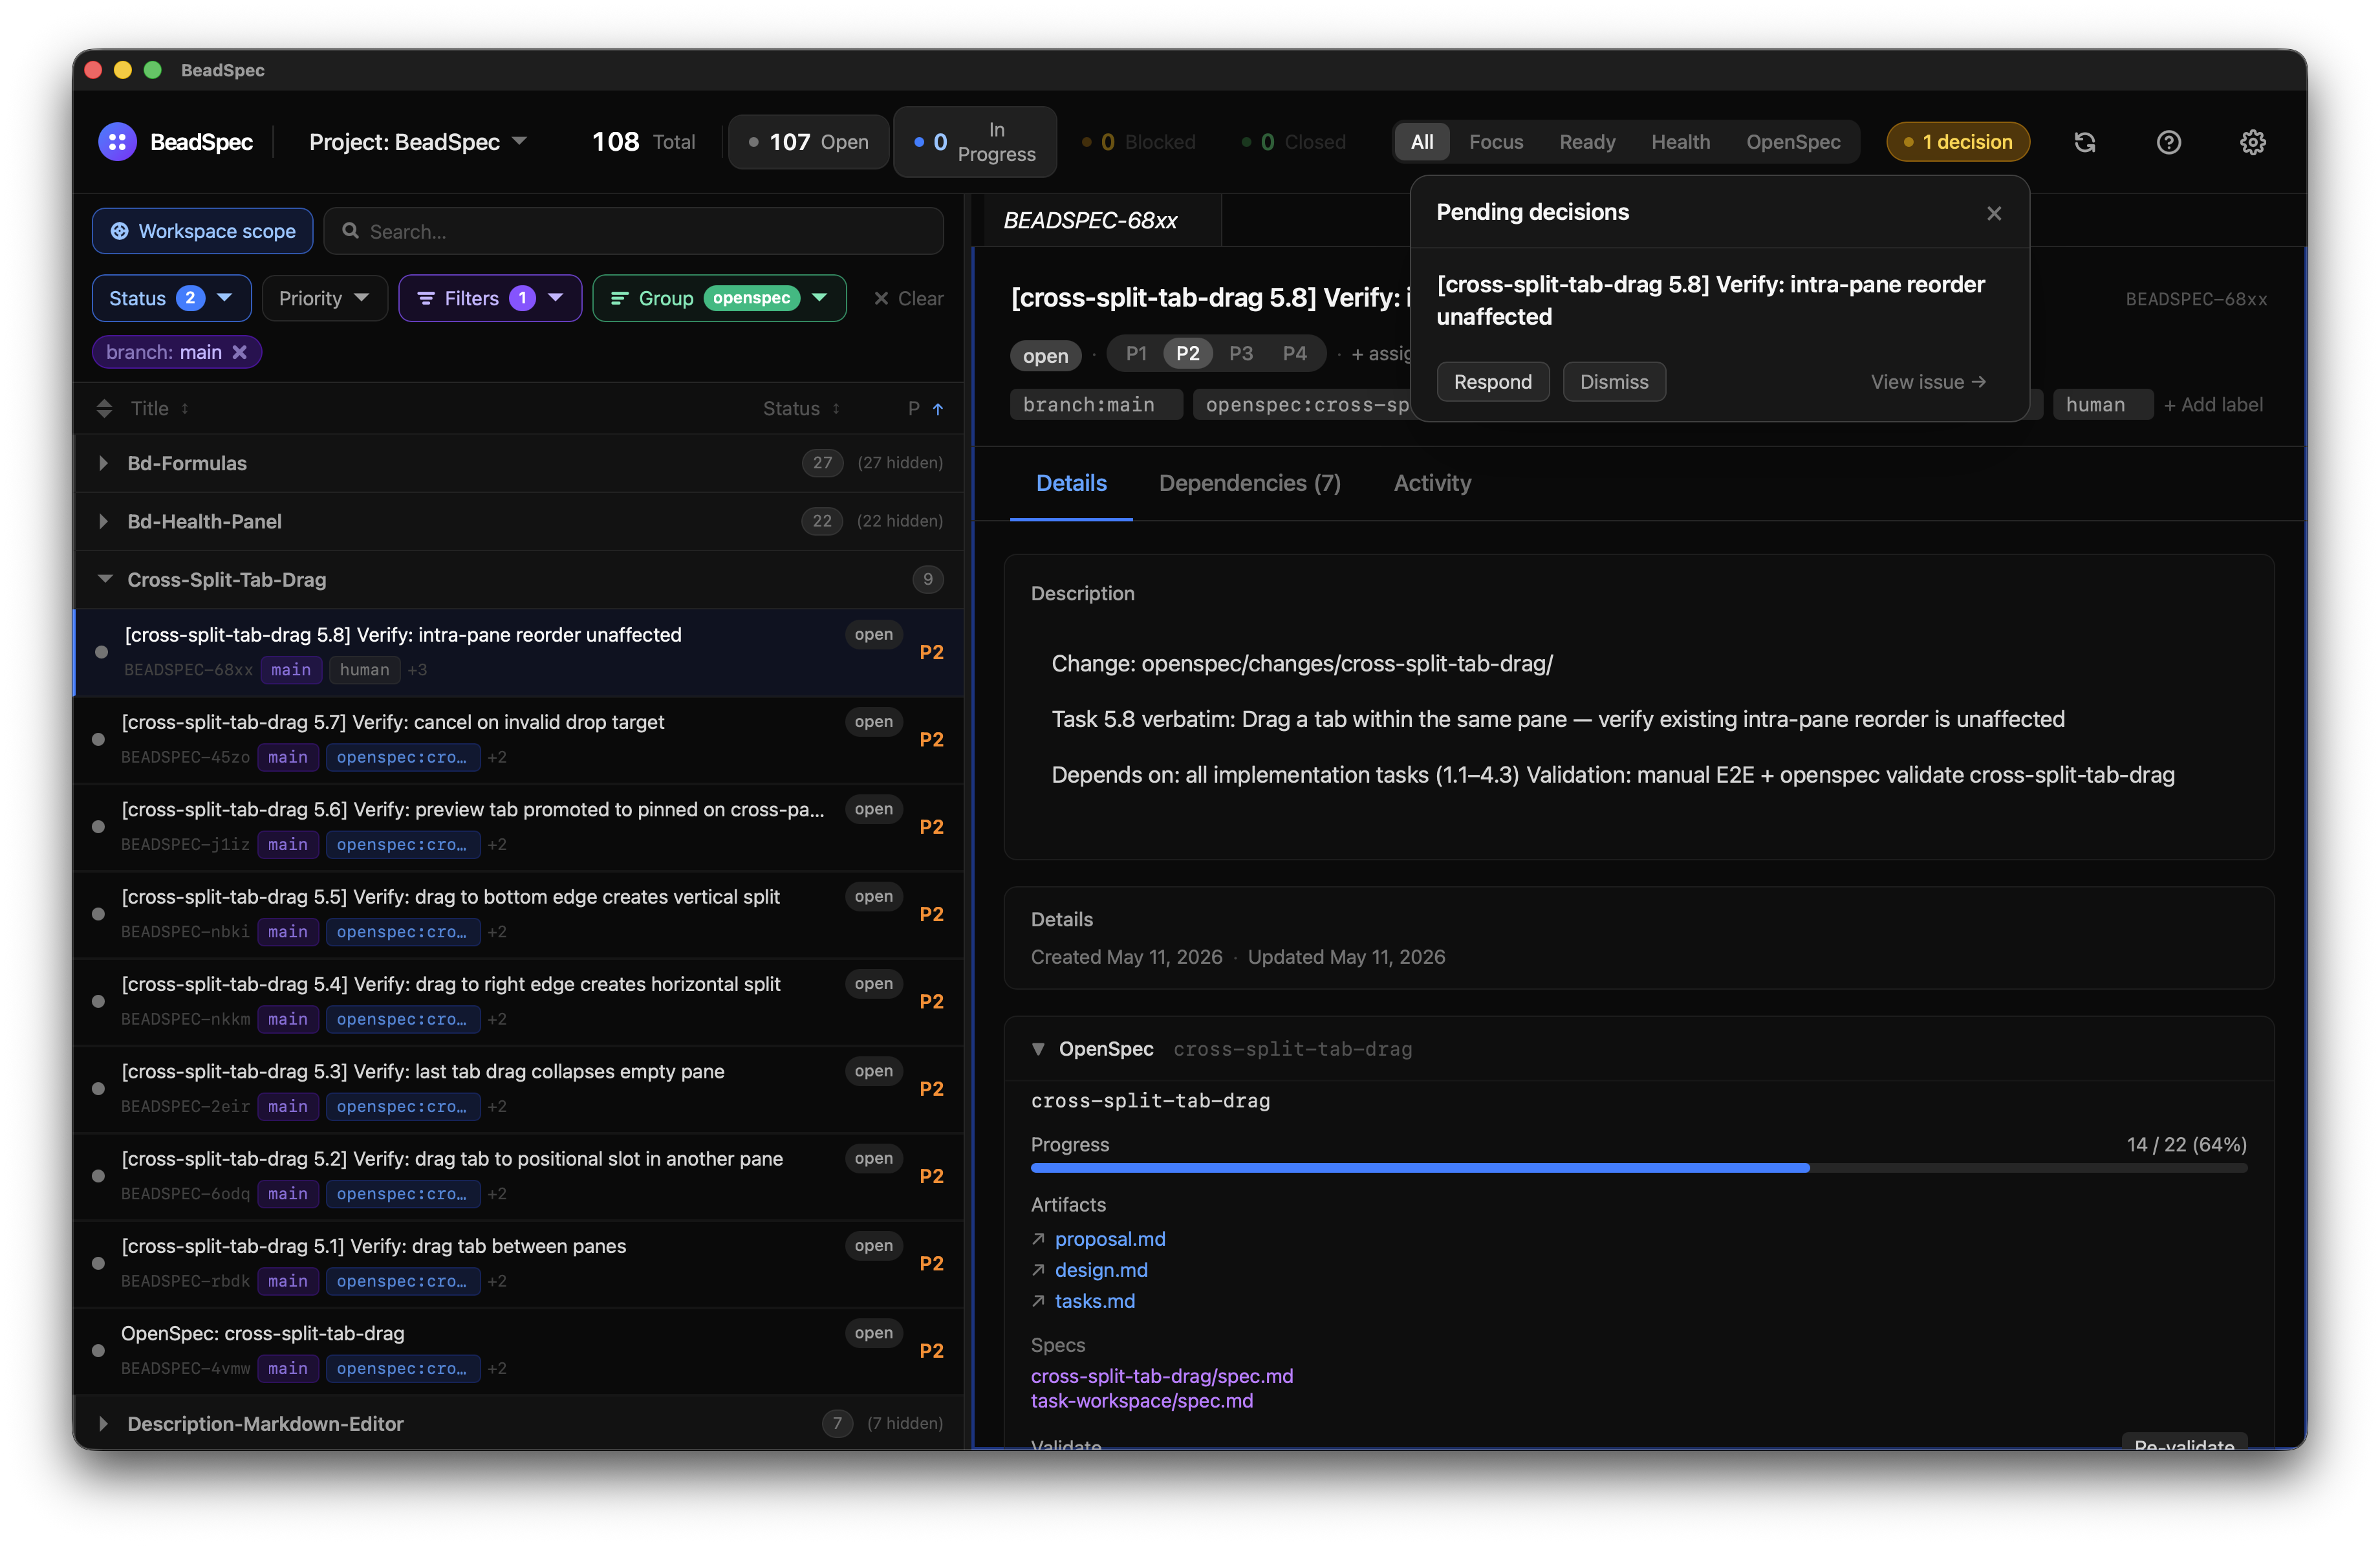The height and width of the screenshot is (1546, 2380).
Task: Open the Project: BeadSpec dropdown
Action: pos(418,142)
